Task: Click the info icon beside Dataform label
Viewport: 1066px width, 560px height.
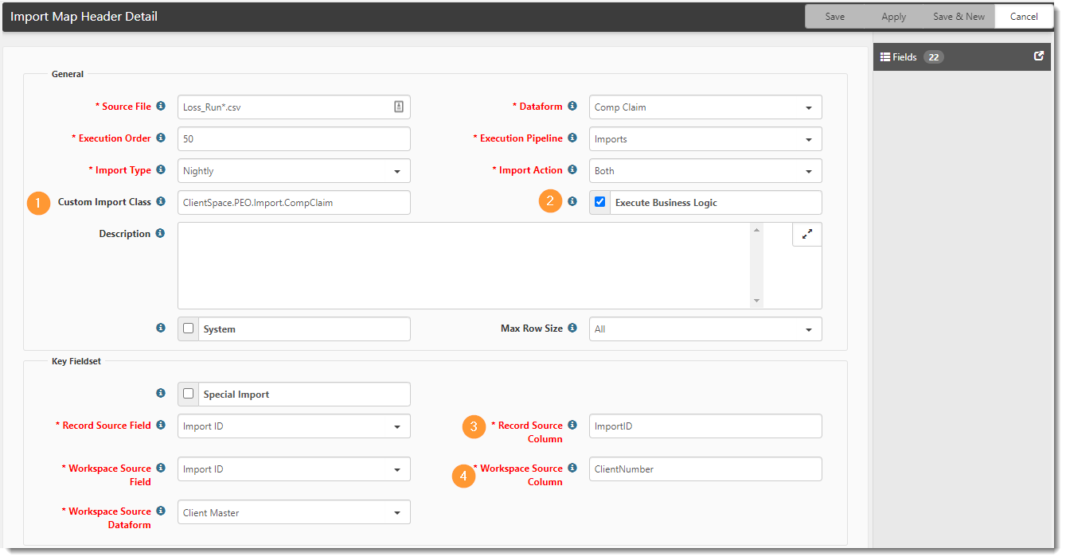Action: click(572, 106)
